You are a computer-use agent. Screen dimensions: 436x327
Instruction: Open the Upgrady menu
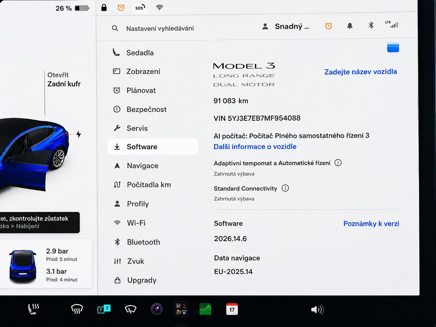[x=152, y=280]
